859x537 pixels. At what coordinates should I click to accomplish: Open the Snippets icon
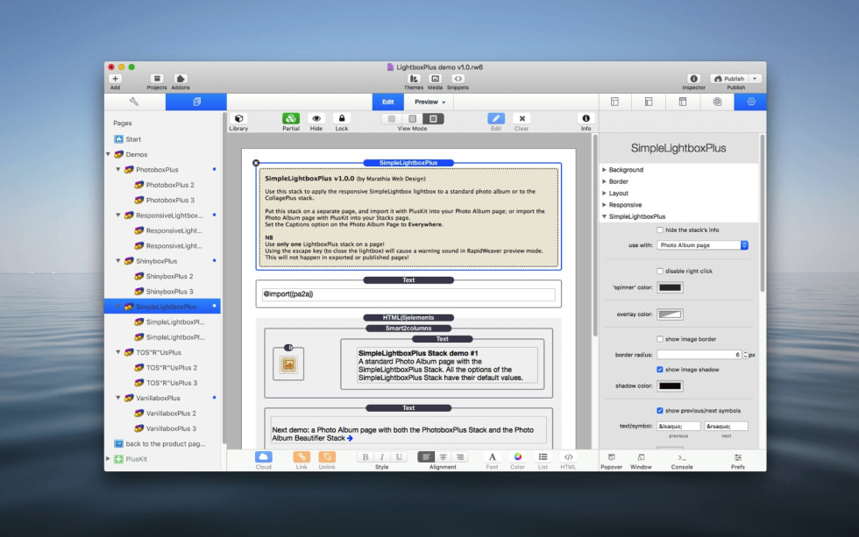click(x=458, y=79)
